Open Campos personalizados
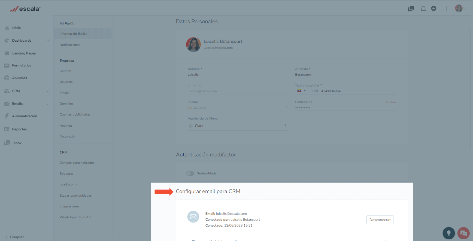Viewport: 473px width, 241px height. (x=77, y=163)
